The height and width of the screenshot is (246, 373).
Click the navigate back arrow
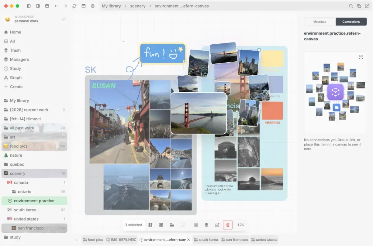click(56, 6)
